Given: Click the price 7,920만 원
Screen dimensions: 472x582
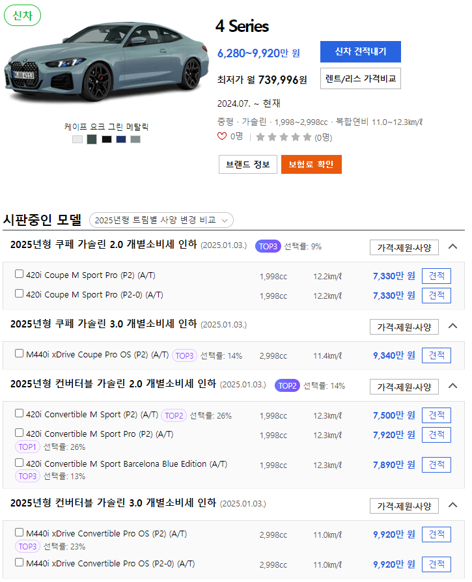Looking at the screenshot, I should [394, 435].
